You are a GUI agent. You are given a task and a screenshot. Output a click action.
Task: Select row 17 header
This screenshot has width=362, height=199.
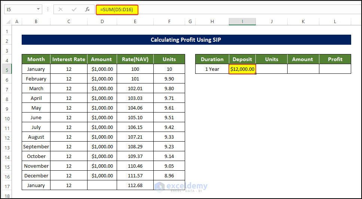7,186
